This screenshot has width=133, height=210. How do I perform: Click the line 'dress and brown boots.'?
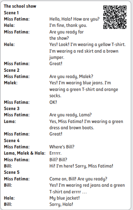point(72,128)
